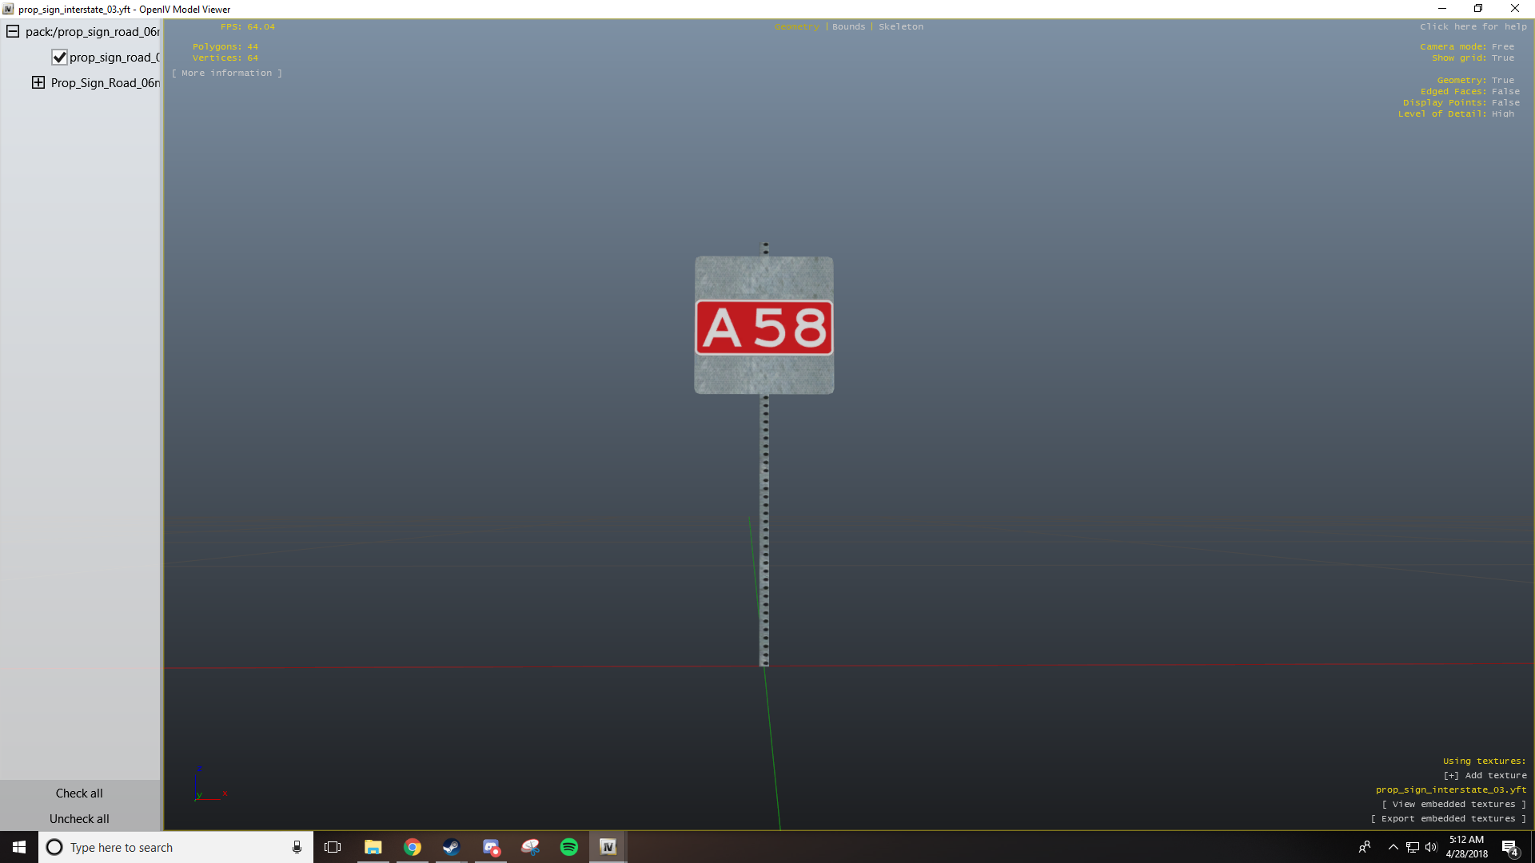Image resolution: width=1535 pixels, height=863 pixels.
Task: Click the OpenIV taskbar icon
Action: pos(608,847)
